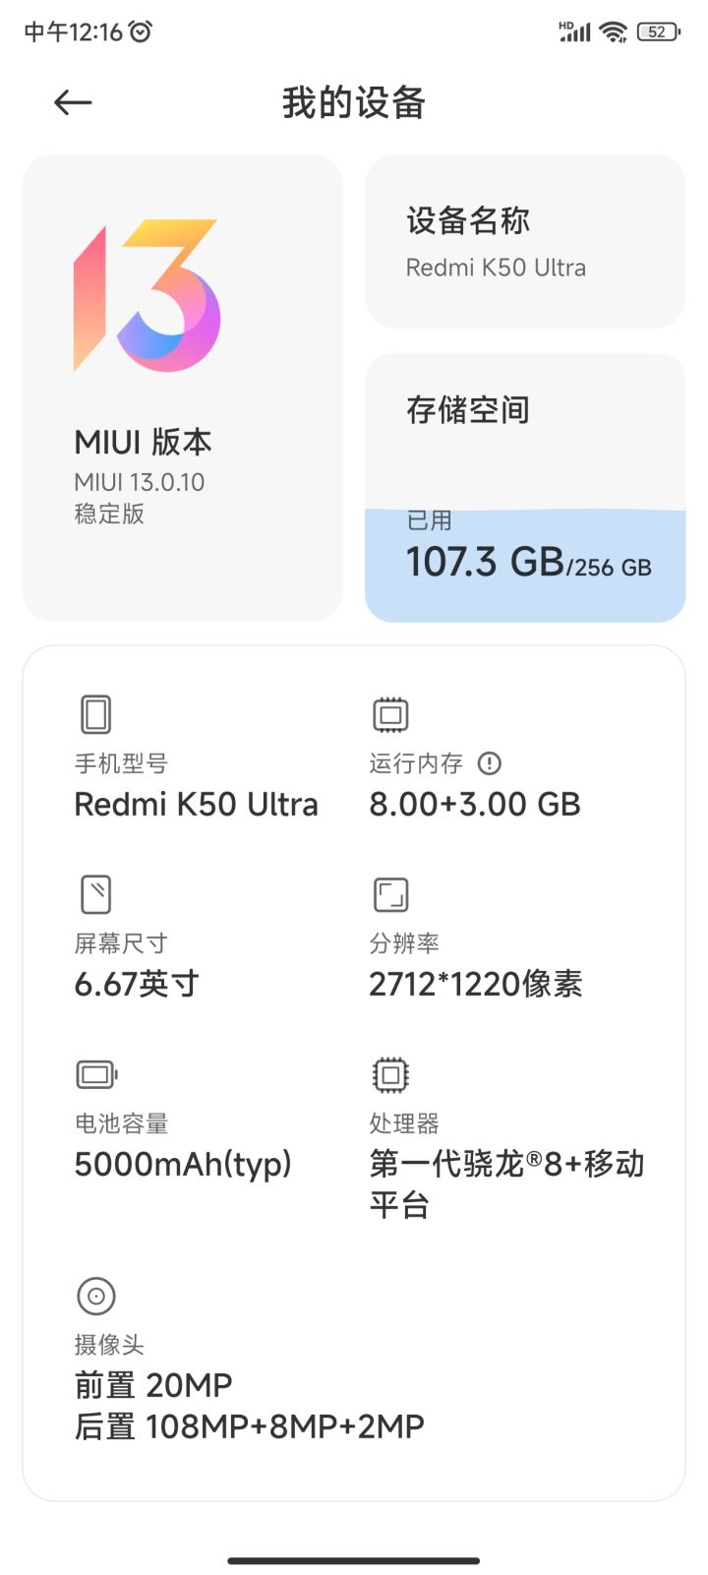The height and width of the screenshot is (1575, 708).
Task: Tap the Redmi K50 Ultra model text
Action: (x=197, y=805)
